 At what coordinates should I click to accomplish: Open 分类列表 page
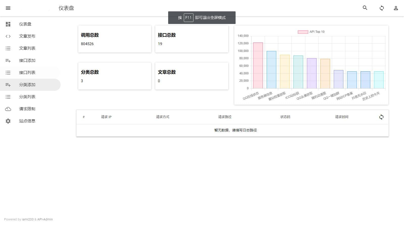pyautogui.click(x=30, y=97)
